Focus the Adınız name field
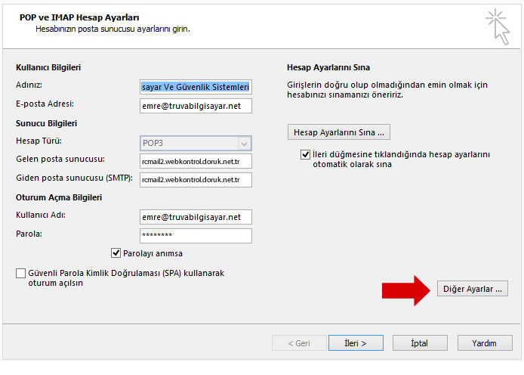Screen dimensions: 524x375 (x=196, y=87)
